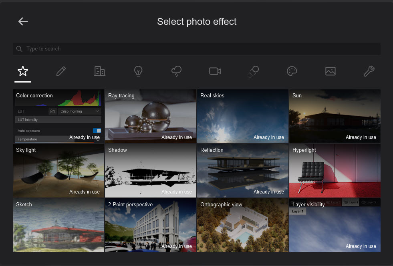Select the Ray tracing effect

(151, 116)
